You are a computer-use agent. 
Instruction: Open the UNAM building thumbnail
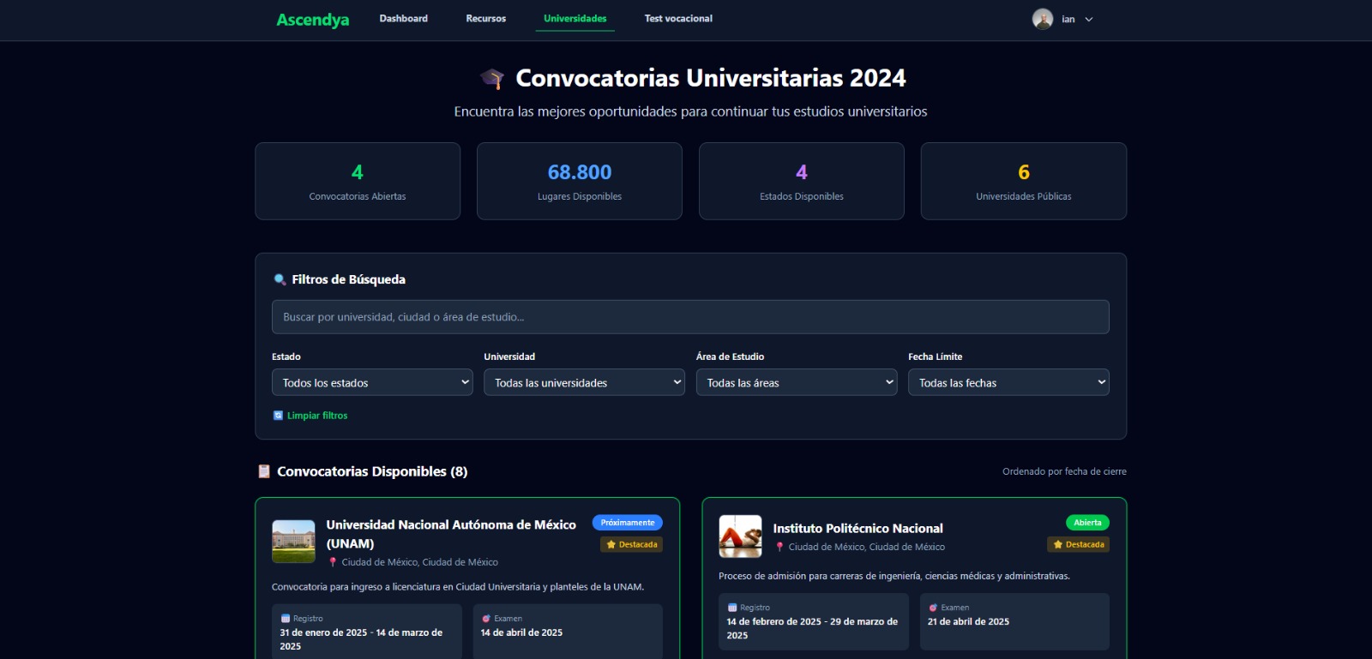(293, 542)
